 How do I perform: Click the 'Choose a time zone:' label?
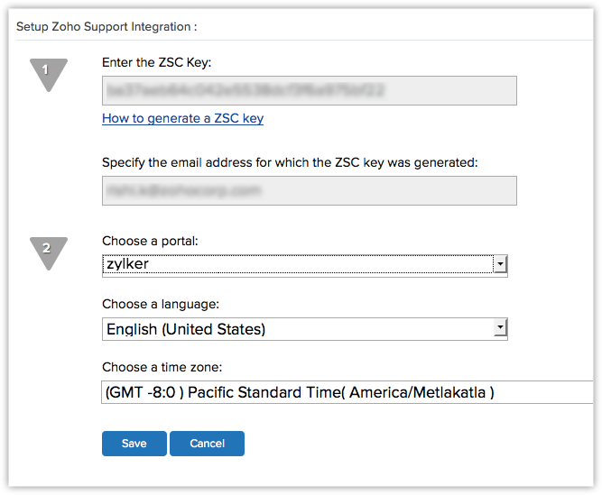(x=163, y=367)
